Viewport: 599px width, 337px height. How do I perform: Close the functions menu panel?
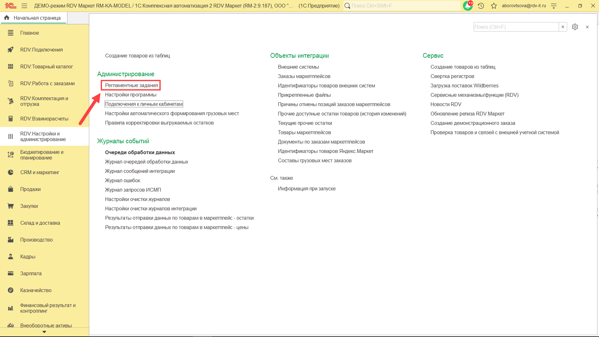pyautogui.click(x=587, y=27)
